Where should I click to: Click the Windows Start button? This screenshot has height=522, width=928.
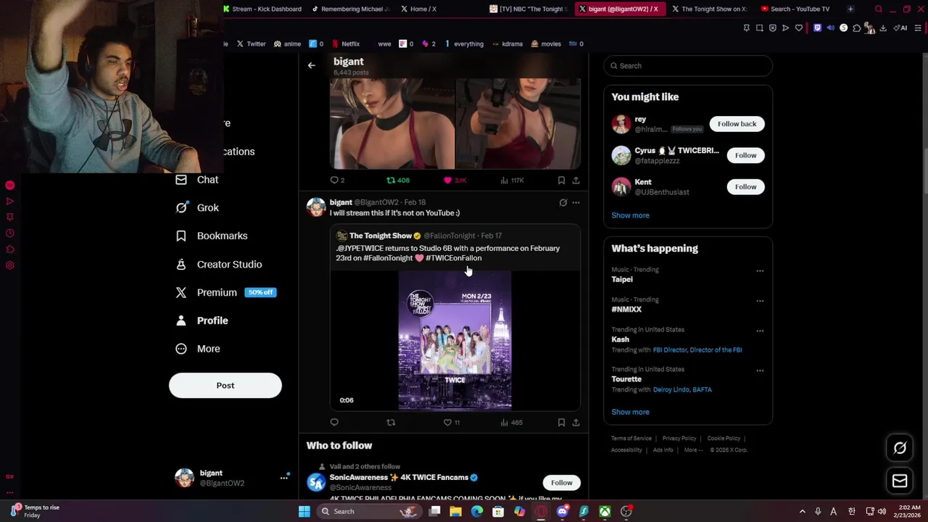click(304, 512)
